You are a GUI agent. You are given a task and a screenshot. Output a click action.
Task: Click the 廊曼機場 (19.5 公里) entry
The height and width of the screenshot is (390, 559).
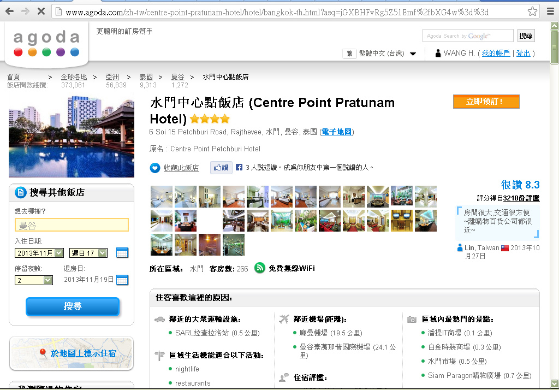coord(330,333)
